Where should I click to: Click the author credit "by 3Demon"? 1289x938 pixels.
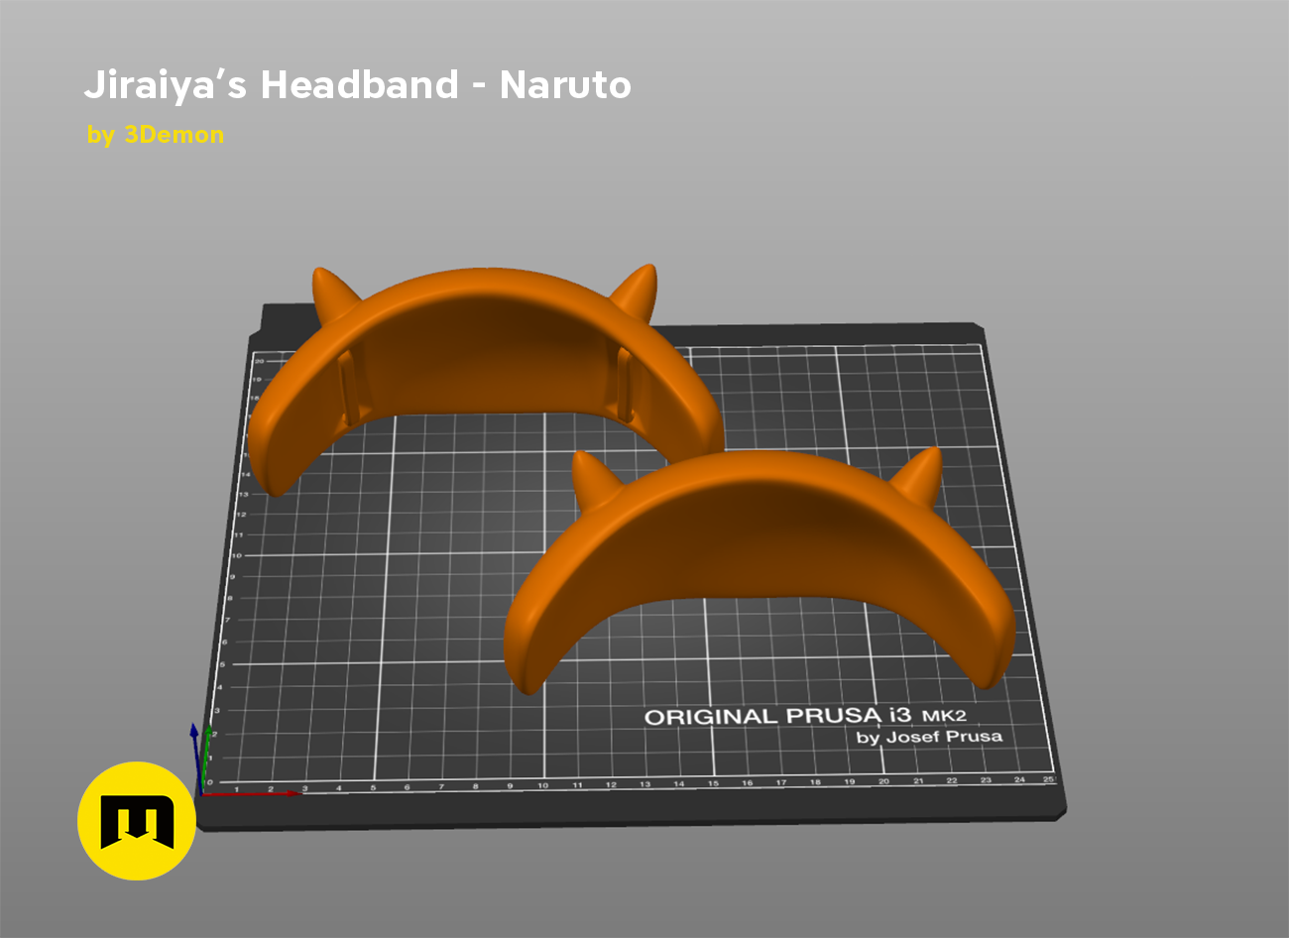click(x=156, y=135)
